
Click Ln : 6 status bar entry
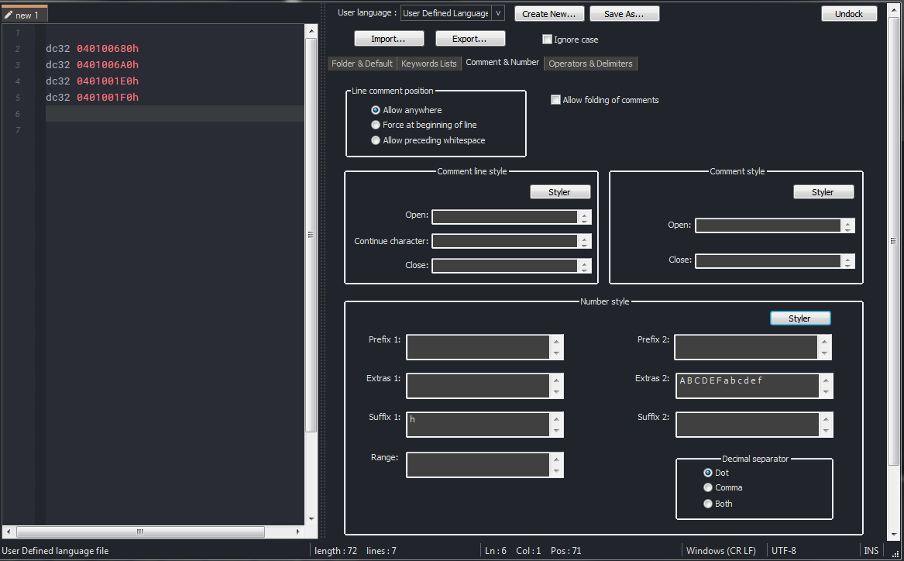[x=495, y=551]
